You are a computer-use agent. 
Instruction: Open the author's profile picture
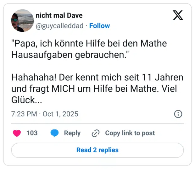(22, 20)
